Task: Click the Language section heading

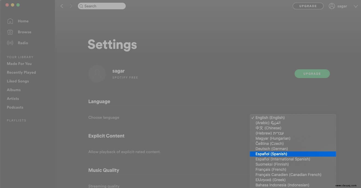Action: (99, 102)
